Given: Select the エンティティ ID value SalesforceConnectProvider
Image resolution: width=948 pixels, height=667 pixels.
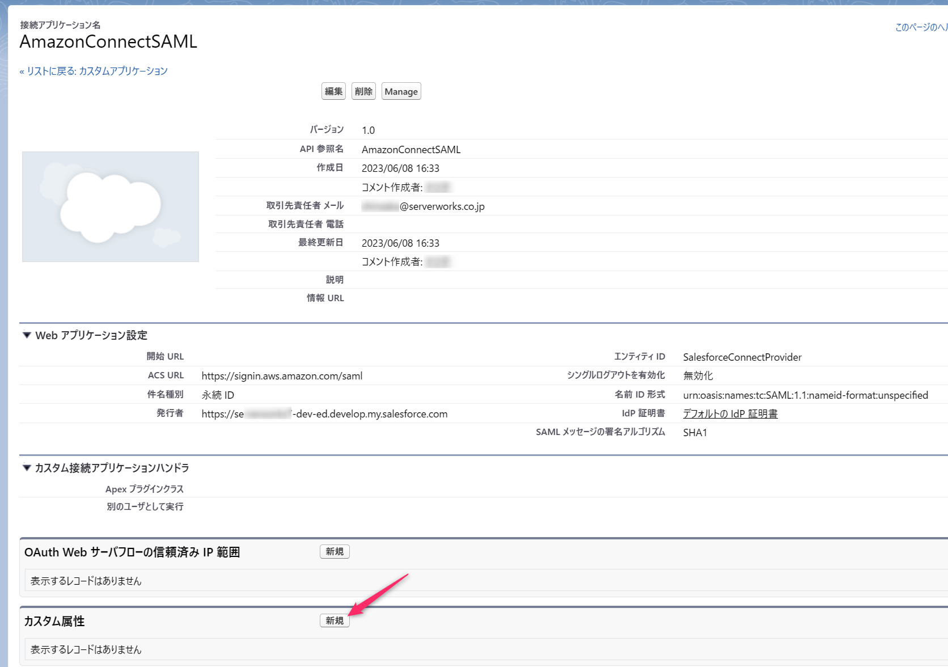Looking at the screenshot, I should (x=742, y=357).
